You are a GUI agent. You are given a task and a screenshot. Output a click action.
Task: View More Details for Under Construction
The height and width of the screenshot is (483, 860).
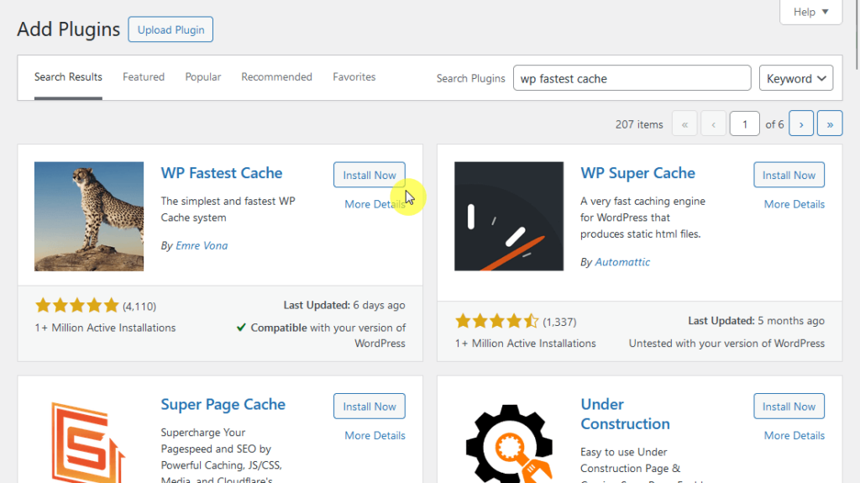(x=794, y=436)
